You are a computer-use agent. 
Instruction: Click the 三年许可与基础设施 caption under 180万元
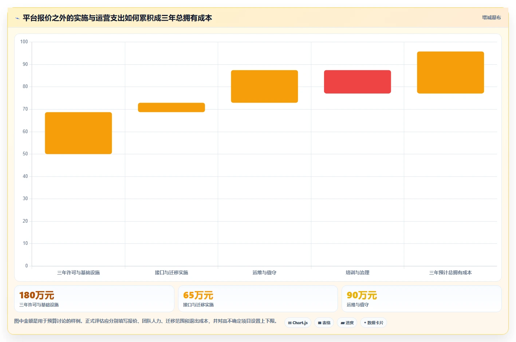39,305
